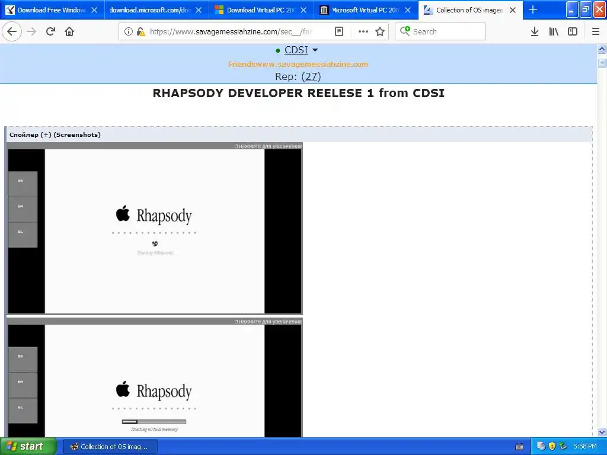This screenshot has width=607, height=455.
Task: Switch to download.microsoft.com tab
Action: click(x=156, y=10)
